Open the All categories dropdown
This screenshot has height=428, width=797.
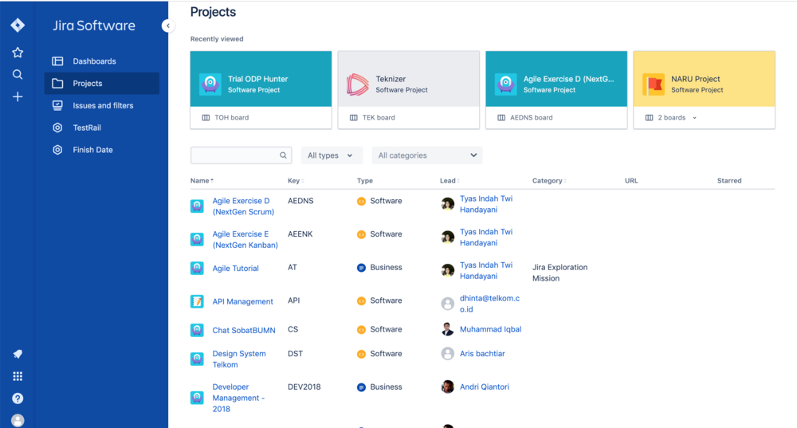coord(427,155)
